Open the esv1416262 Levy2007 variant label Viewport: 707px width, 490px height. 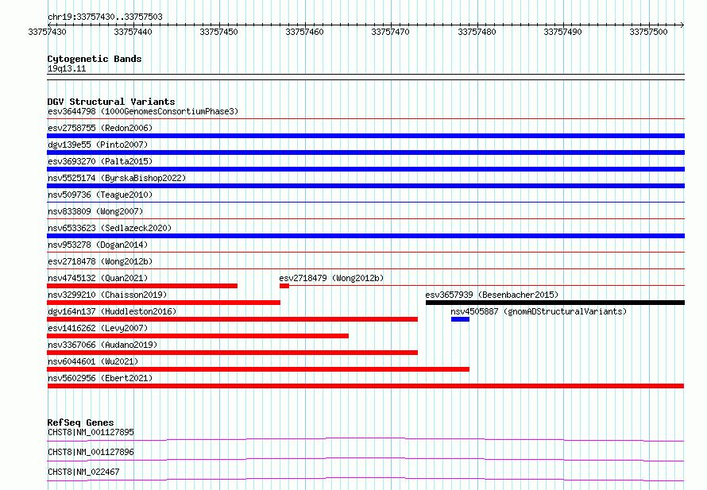tap(98, 328)
